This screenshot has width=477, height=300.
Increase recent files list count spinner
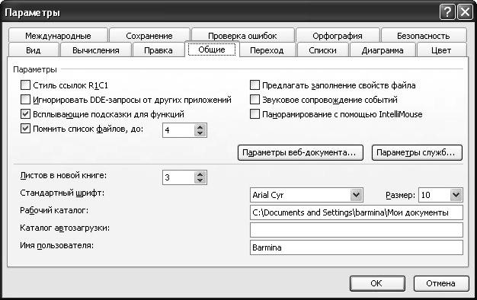click(200, 127)
